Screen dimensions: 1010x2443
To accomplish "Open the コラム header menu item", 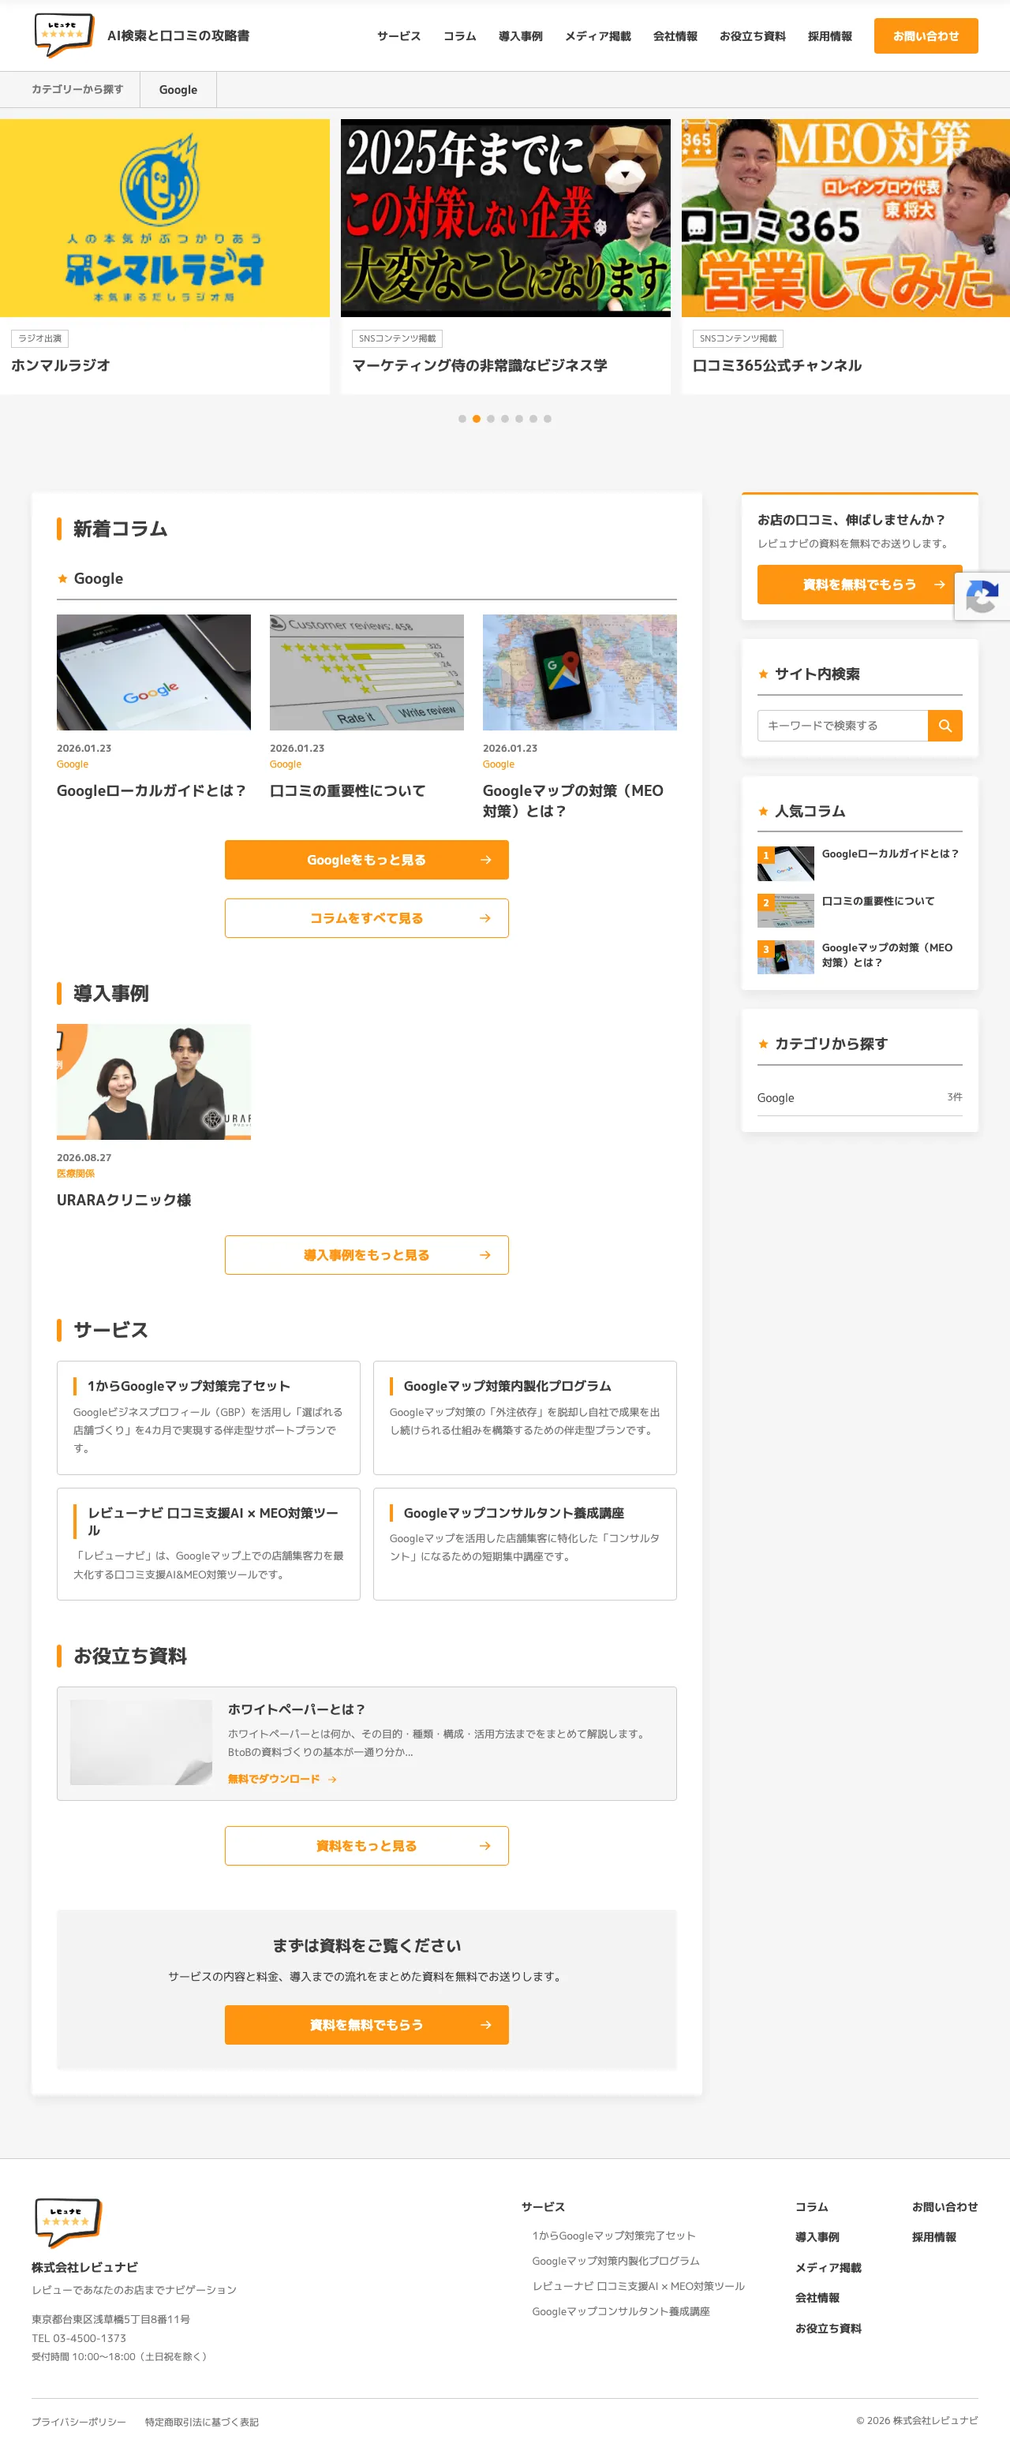I will pyautogui.click(x=460, y=36).
